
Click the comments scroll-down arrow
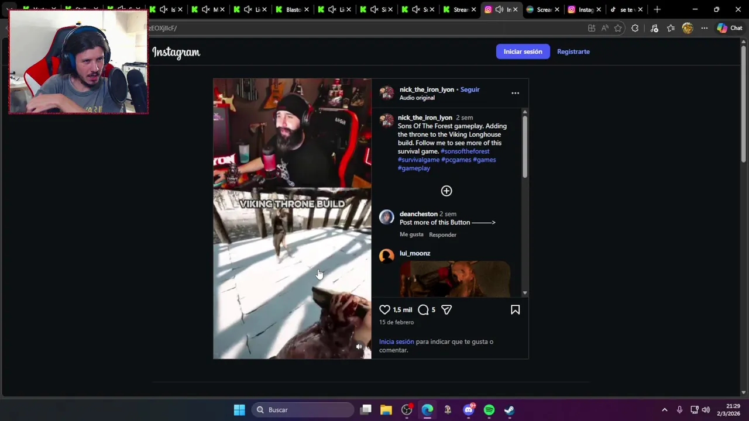(525, 293)
